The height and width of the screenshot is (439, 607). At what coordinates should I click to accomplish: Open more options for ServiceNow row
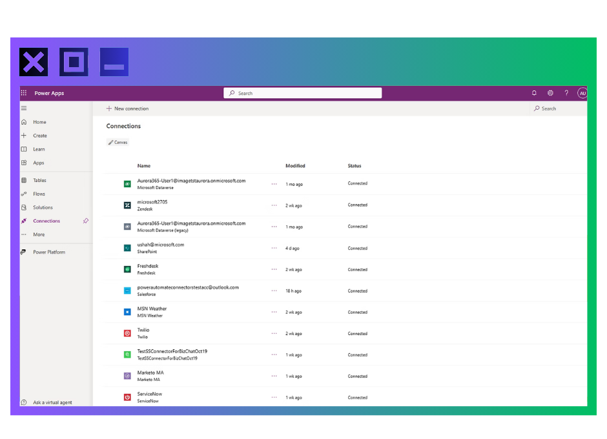274,397
